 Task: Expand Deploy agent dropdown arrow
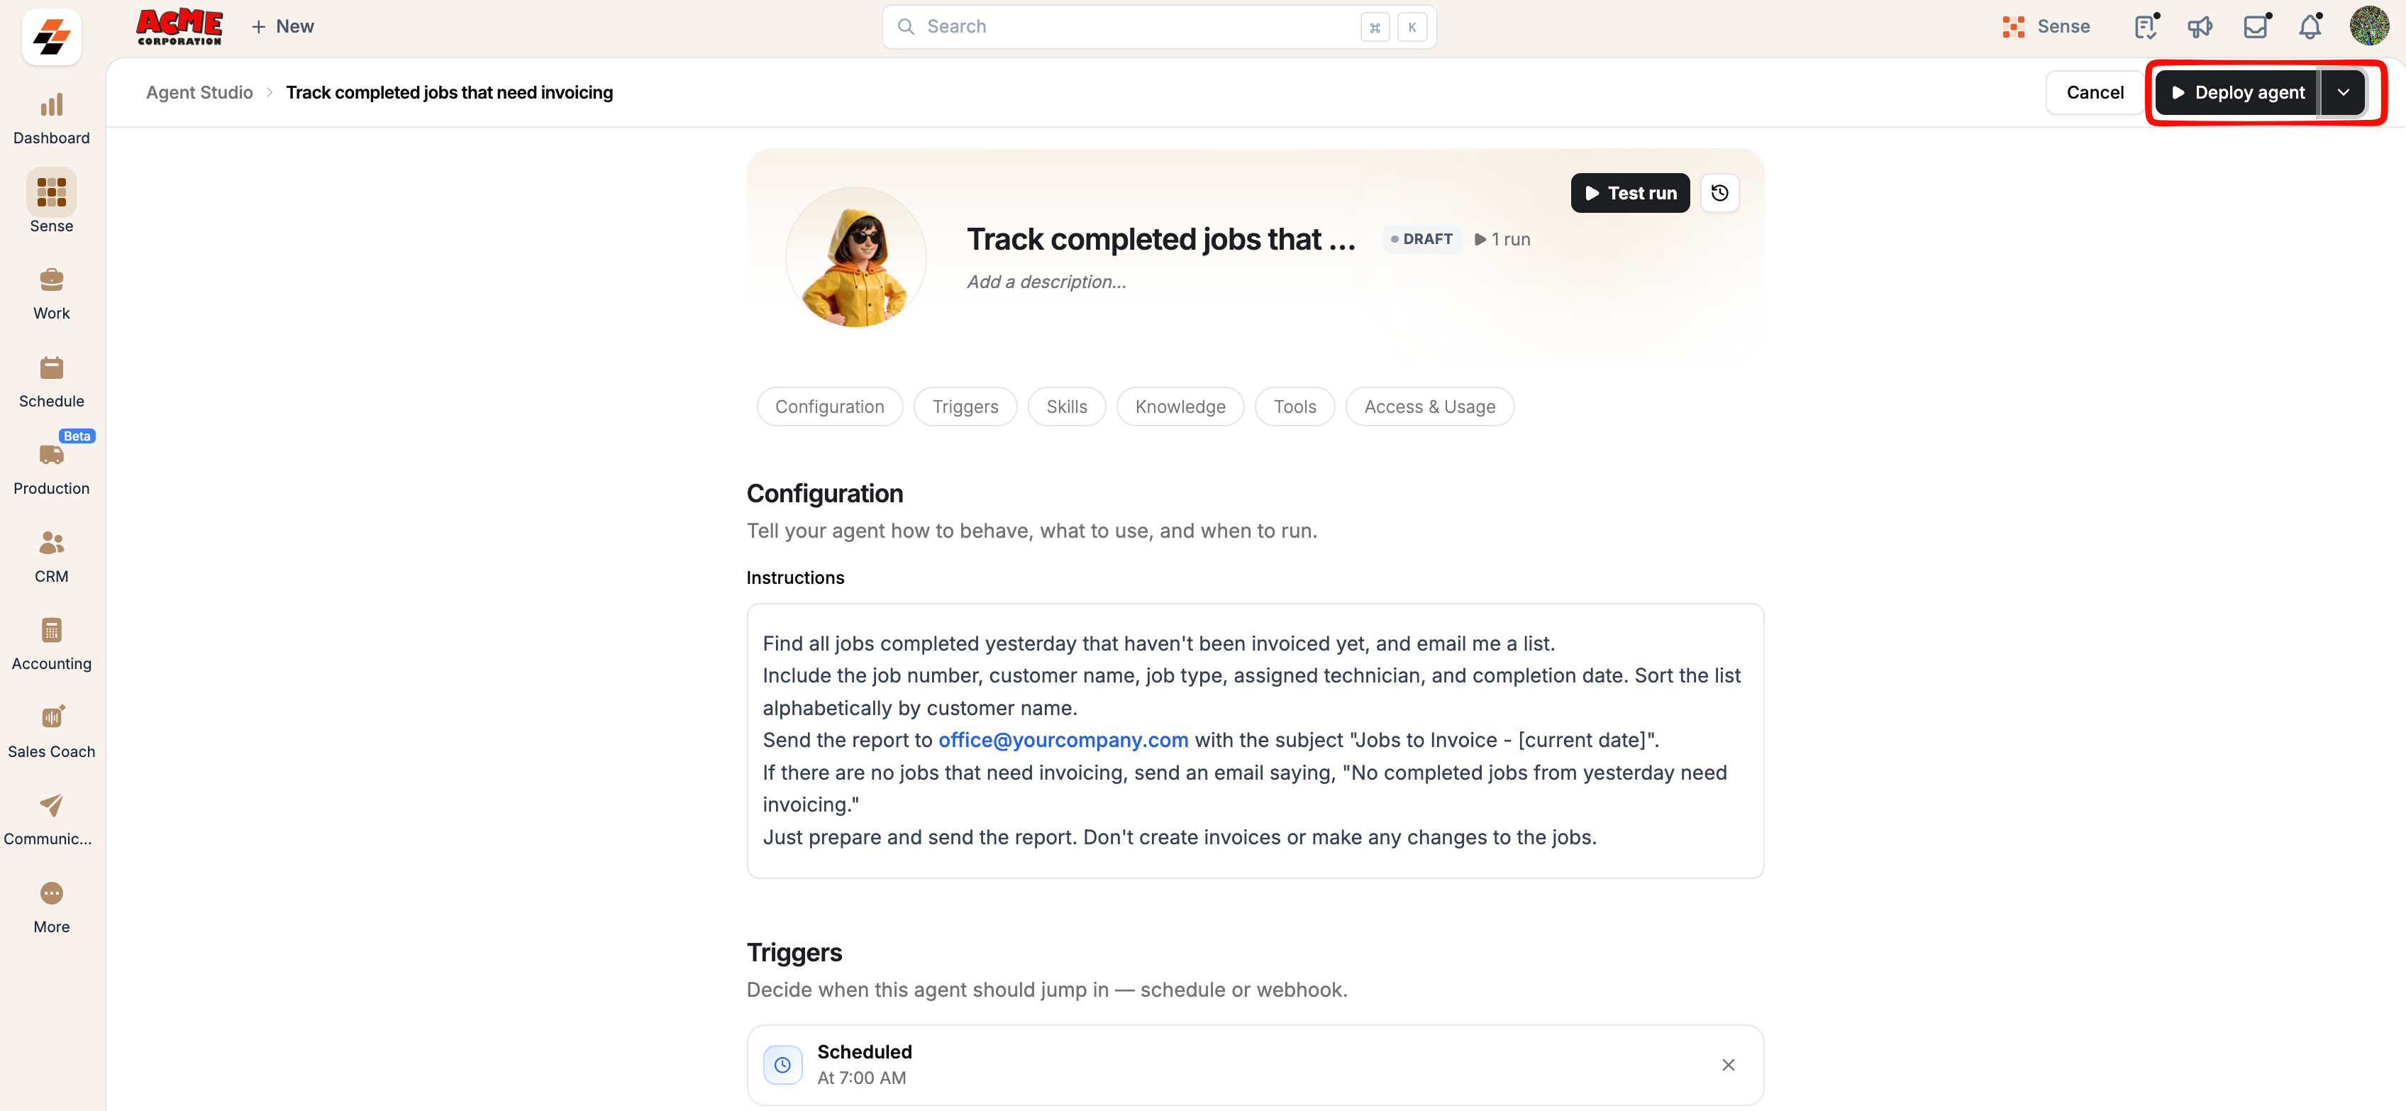(2344, 92)
